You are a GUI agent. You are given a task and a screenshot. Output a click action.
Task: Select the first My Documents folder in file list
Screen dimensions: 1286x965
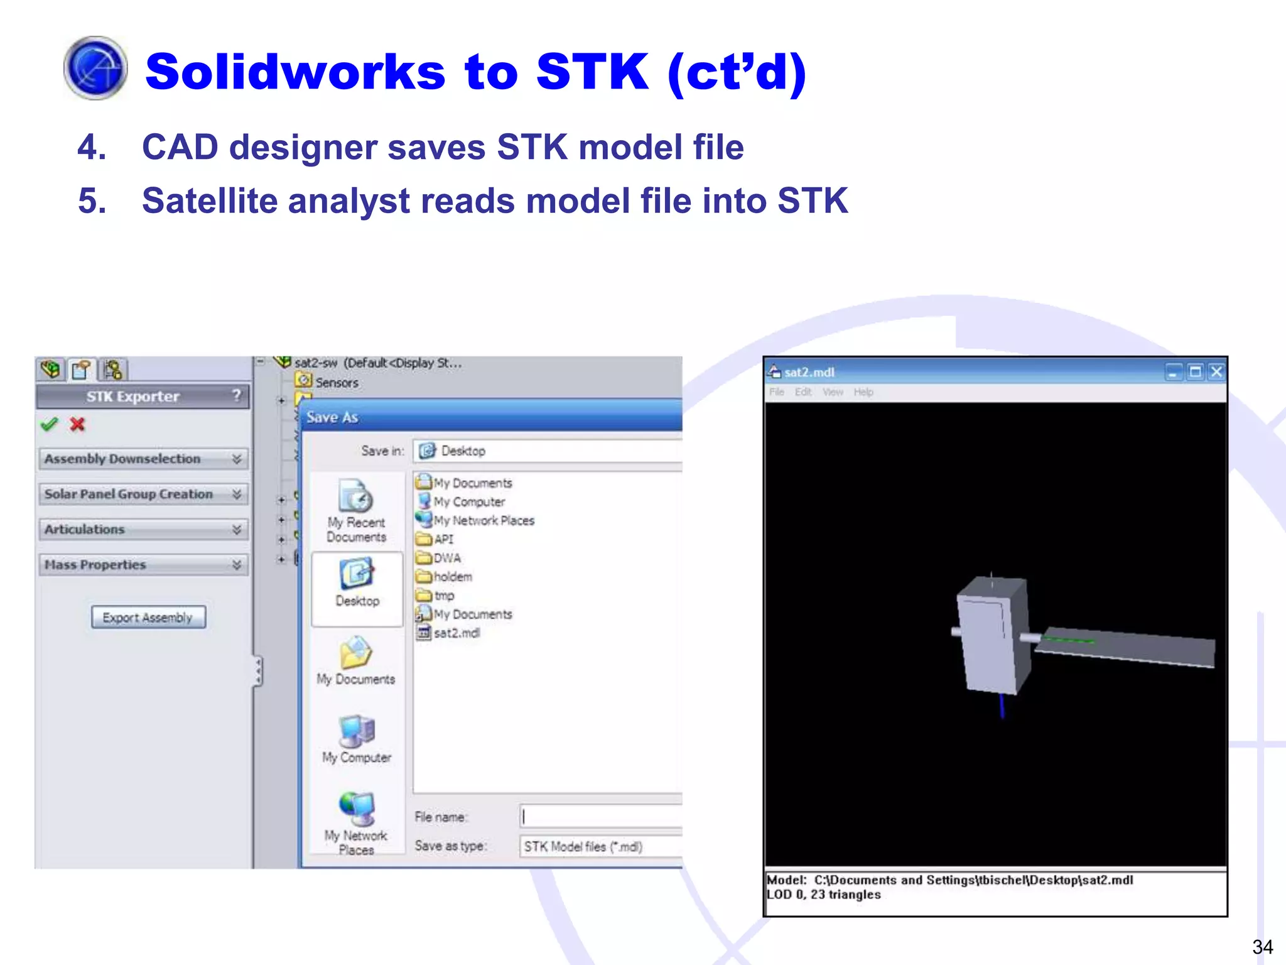464,482
